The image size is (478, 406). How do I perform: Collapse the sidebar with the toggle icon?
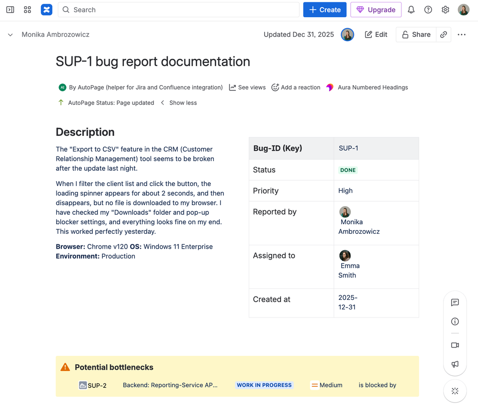(x=10, y=10)
